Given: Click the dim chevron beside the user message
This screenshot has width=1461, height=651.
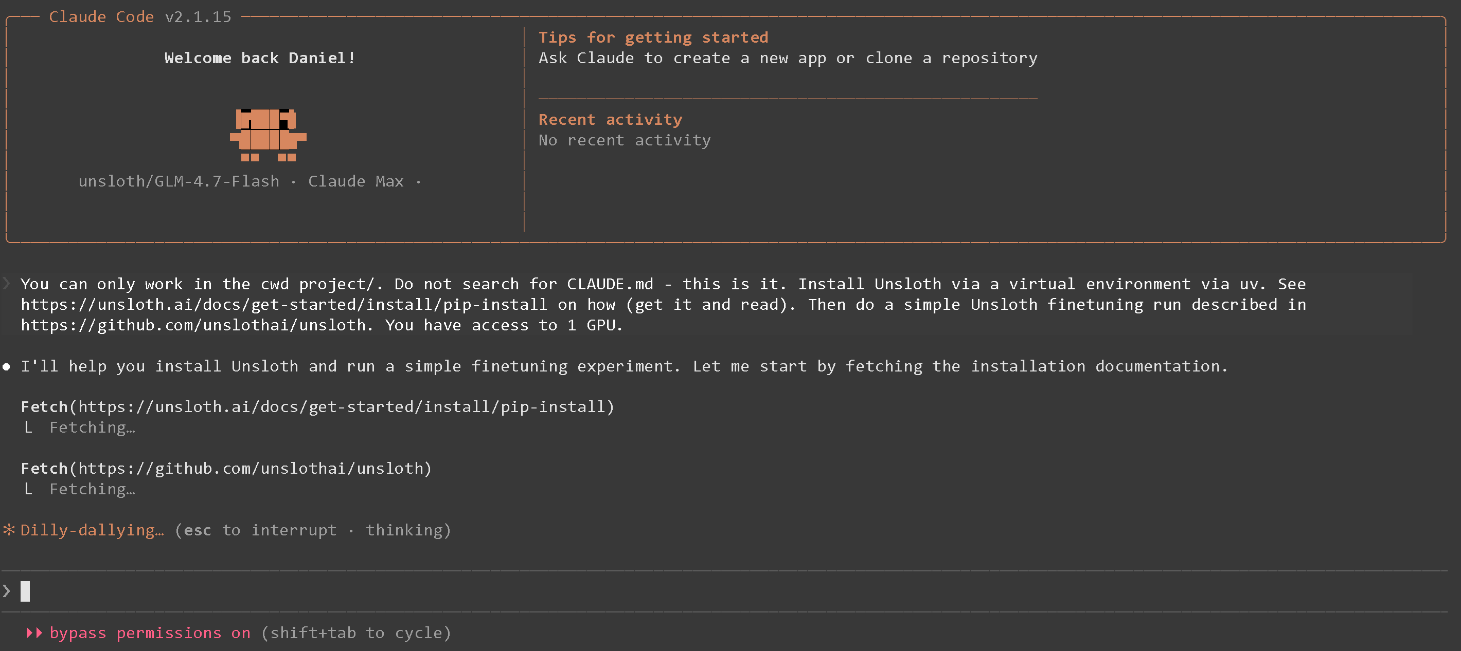Looking at the screenshot, I should click(x=7, y=284).
